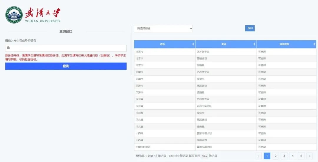
Task: Go to next page with right arrow
Action: 309,156
